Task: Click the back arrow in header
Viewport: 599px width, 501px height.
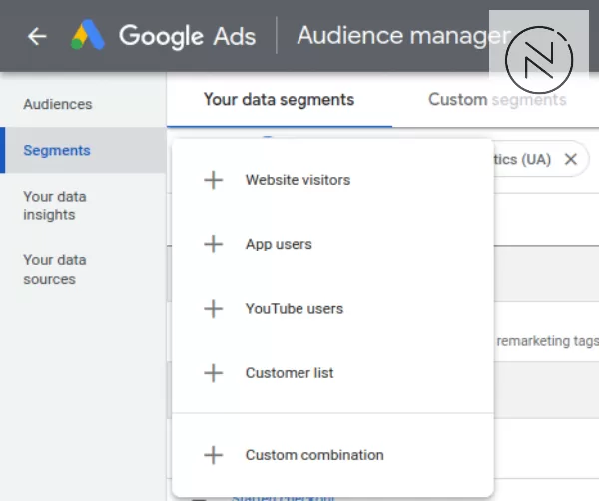Action: 37,37
